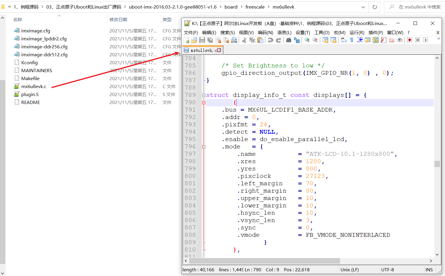
Task: Stop macro recording with square icon
Action: 418,40
